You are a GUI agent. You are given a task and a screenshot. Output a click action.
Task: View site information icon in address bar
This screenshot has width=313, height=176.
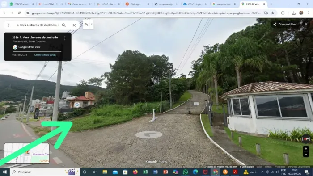point(28,13)
